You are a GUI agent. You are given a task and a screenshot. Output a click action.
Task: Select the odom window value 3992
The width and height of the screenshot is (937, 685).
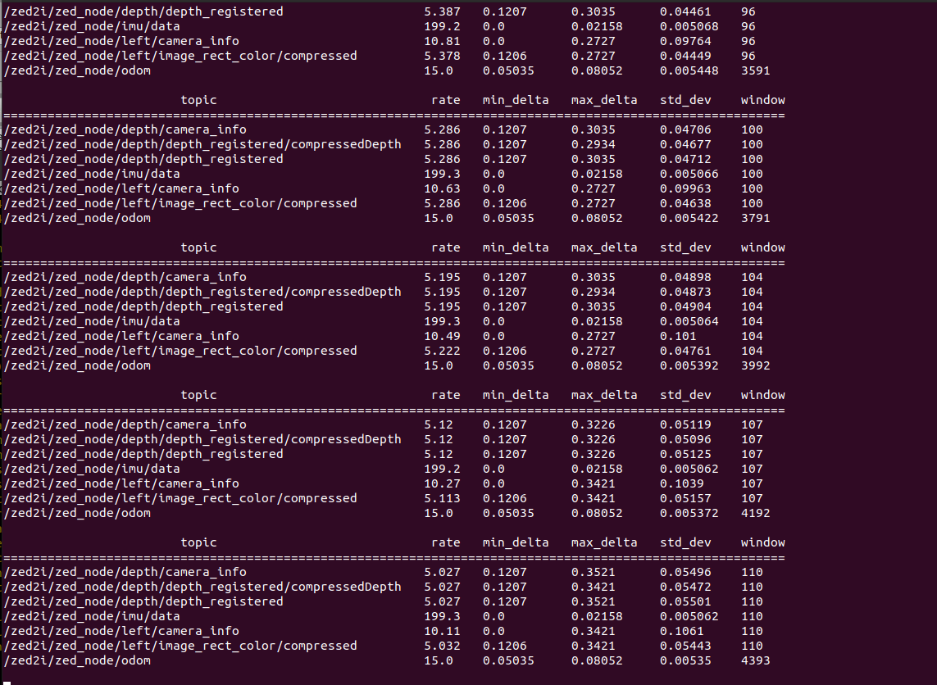tap(755, 365)
